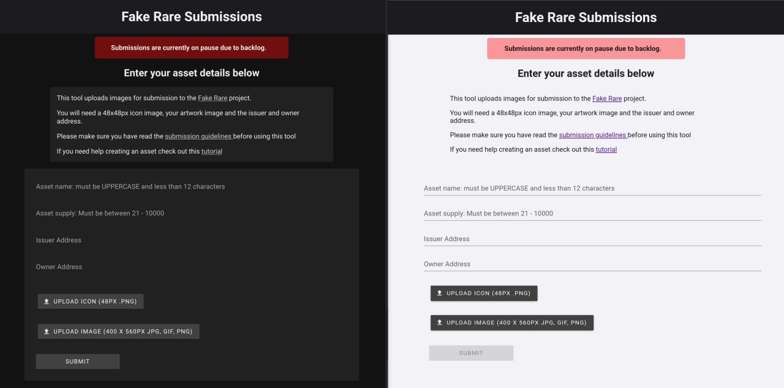Select Issuer Address field in dark panel

(191, 241)
